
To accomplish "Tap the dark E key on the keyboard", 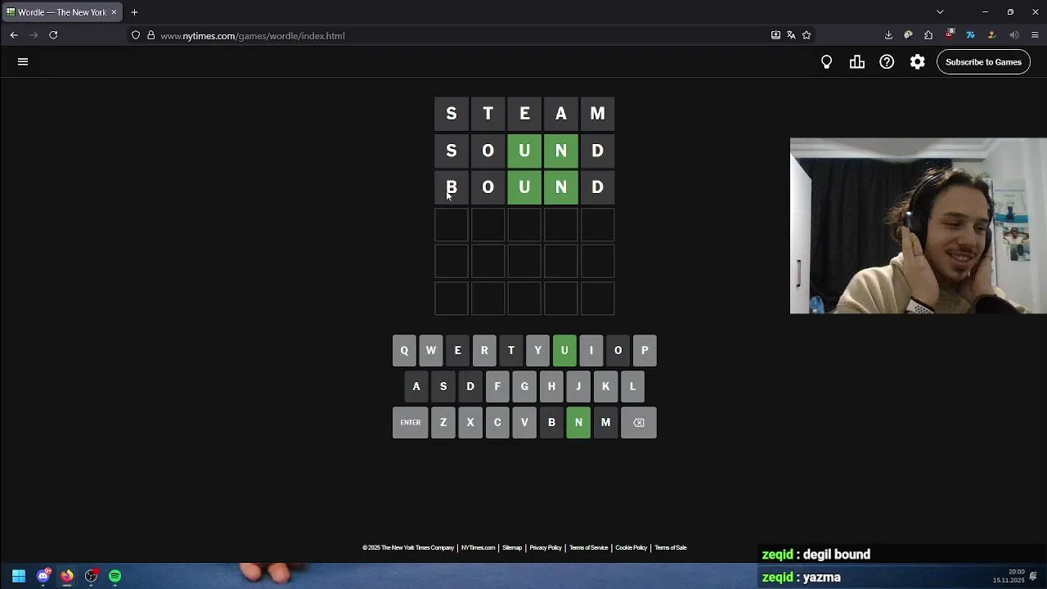I will tap(457, 351).
